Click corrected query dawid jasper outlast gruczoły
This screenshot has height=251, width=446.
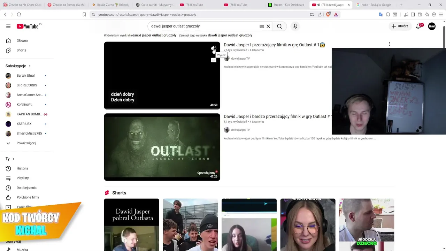click(154, 35)
